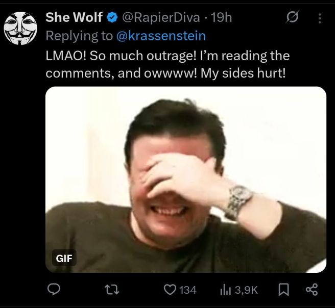335x308 pixels.
Task: Open the three-dot more options menu
Action: pos(320,18)
